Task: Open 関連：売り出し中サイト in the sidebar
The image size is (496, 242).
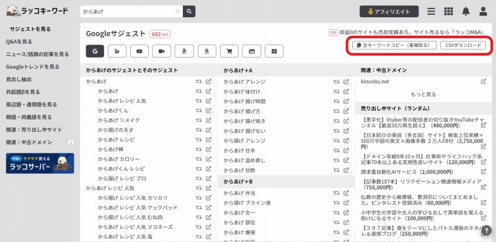Action: [34, 130]
